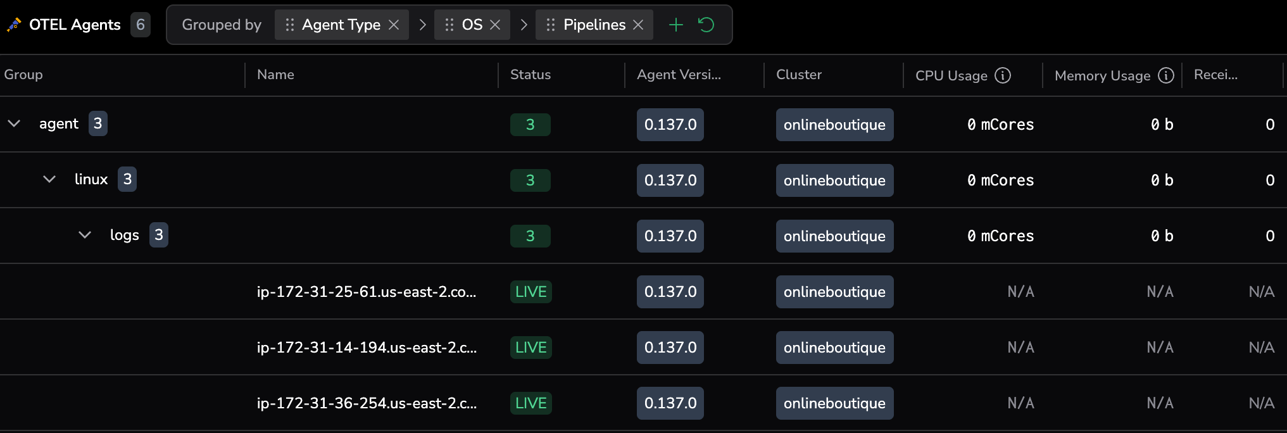Collapse the agent group row
1287x433 pixels.
tap(14, 123)
